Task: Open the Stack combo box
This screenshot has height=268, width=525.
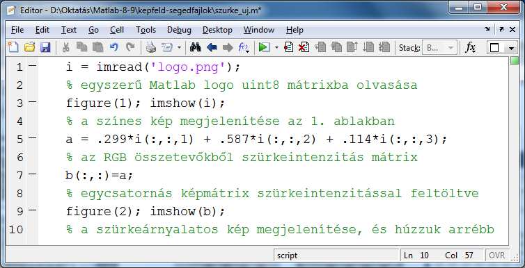Action: [x=439, y=48]
